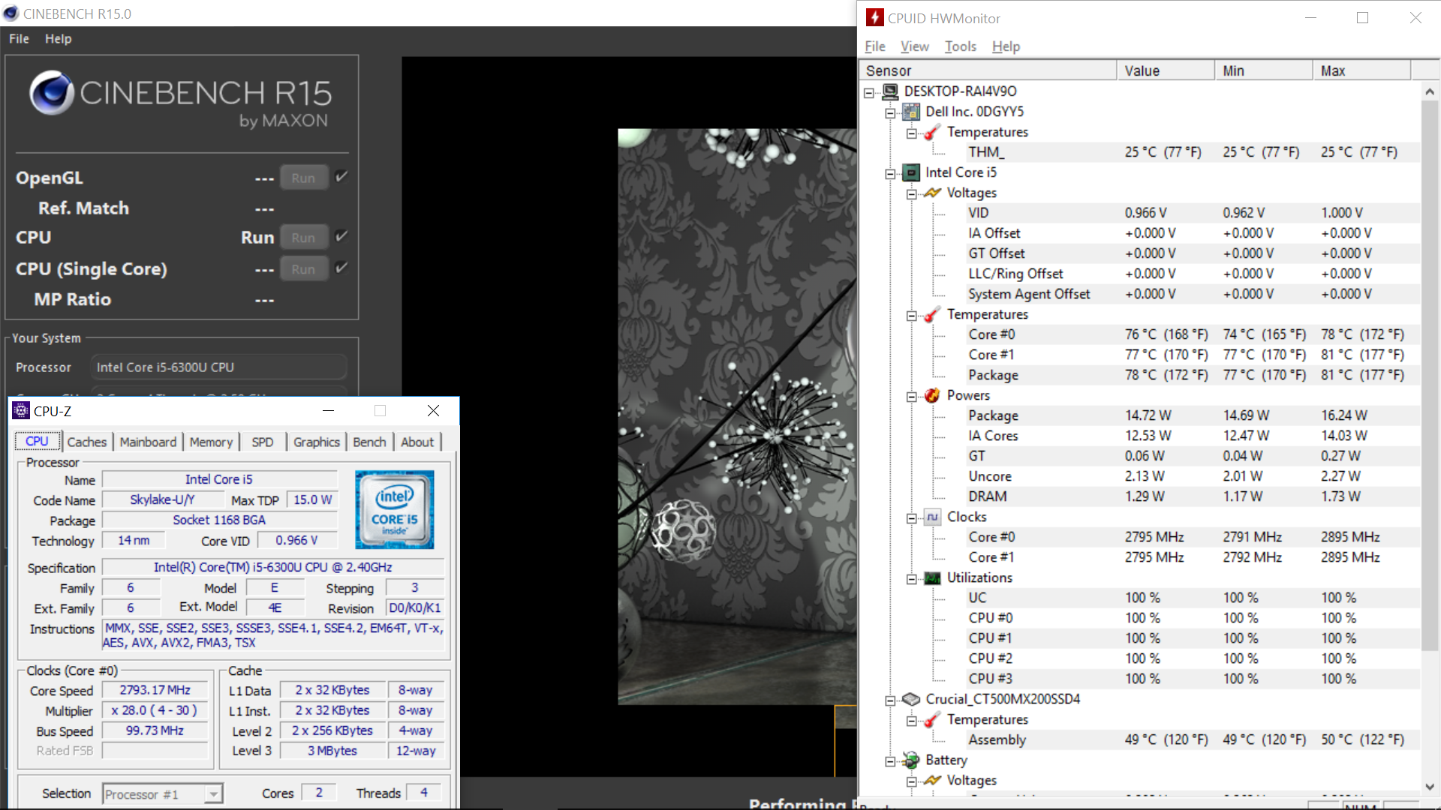Click the Voltages icon under Intel Core i5

(932, 193)
